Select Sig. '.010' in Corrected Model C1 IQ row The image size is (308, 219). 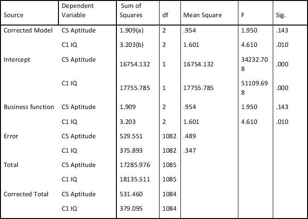(282, 45)
